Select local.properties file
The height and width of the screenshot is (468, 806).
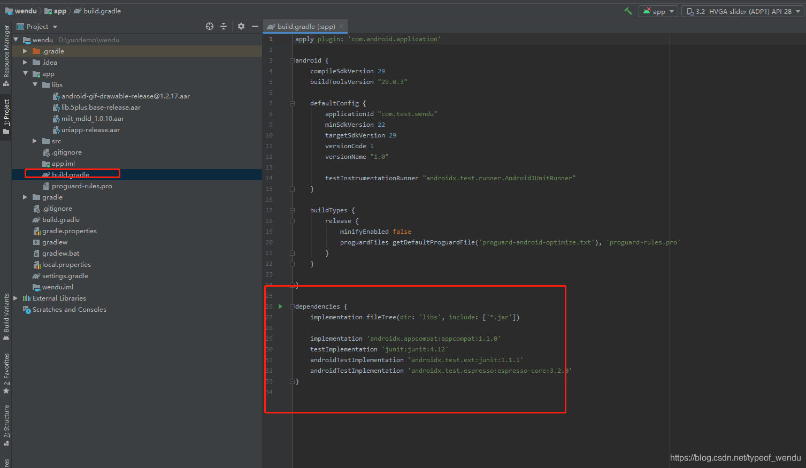(66, 265)
